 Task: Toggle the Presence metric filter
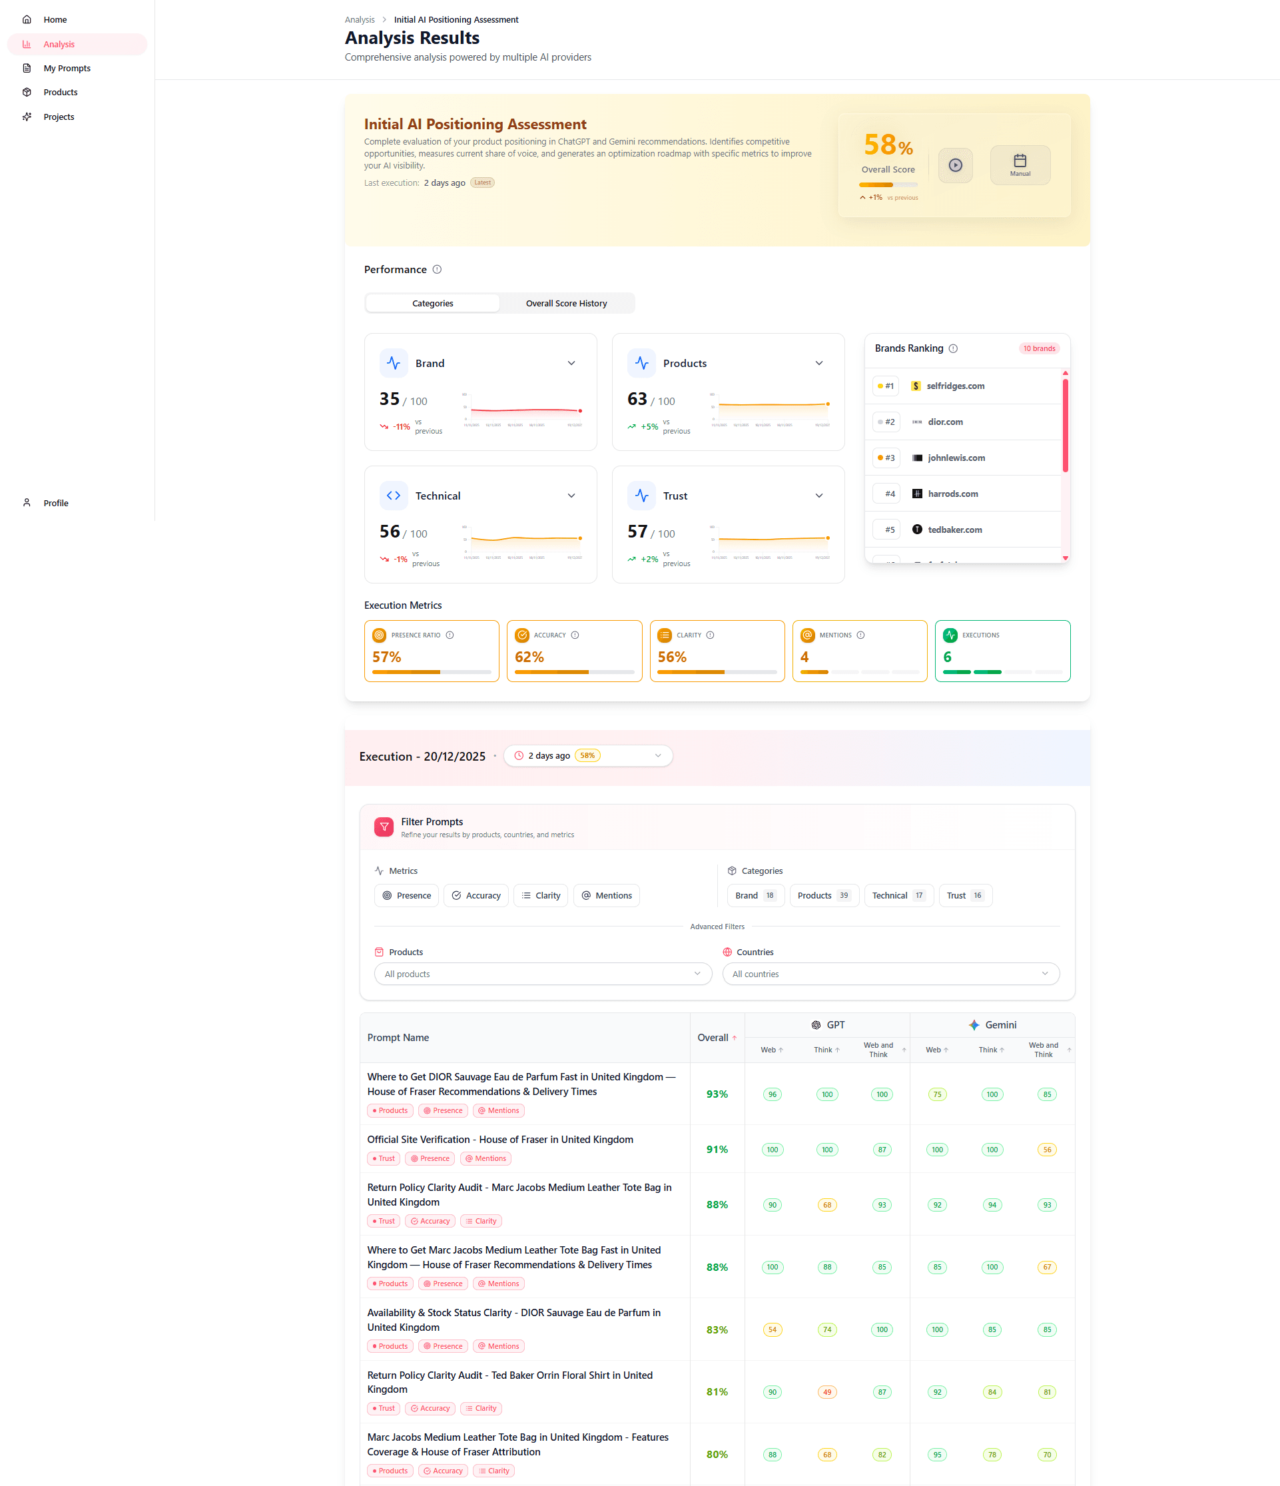(407, 896)
